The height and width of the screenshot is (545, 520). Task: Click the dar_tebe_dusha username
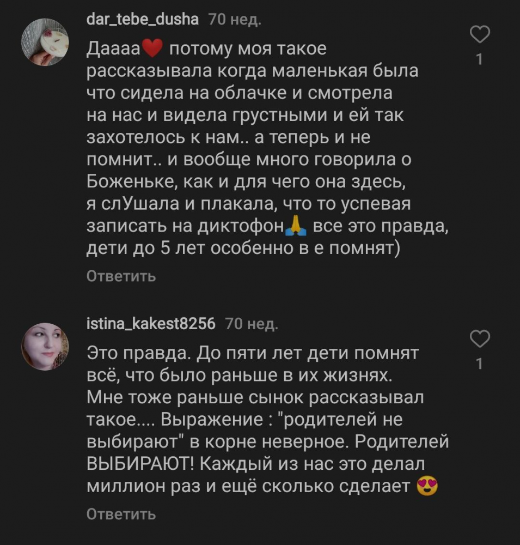tap(143, 21)
